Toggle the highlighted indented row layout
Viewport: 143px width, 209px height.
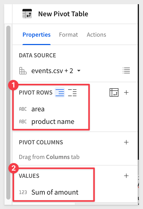pyautogui.click(x=60, y=92)
